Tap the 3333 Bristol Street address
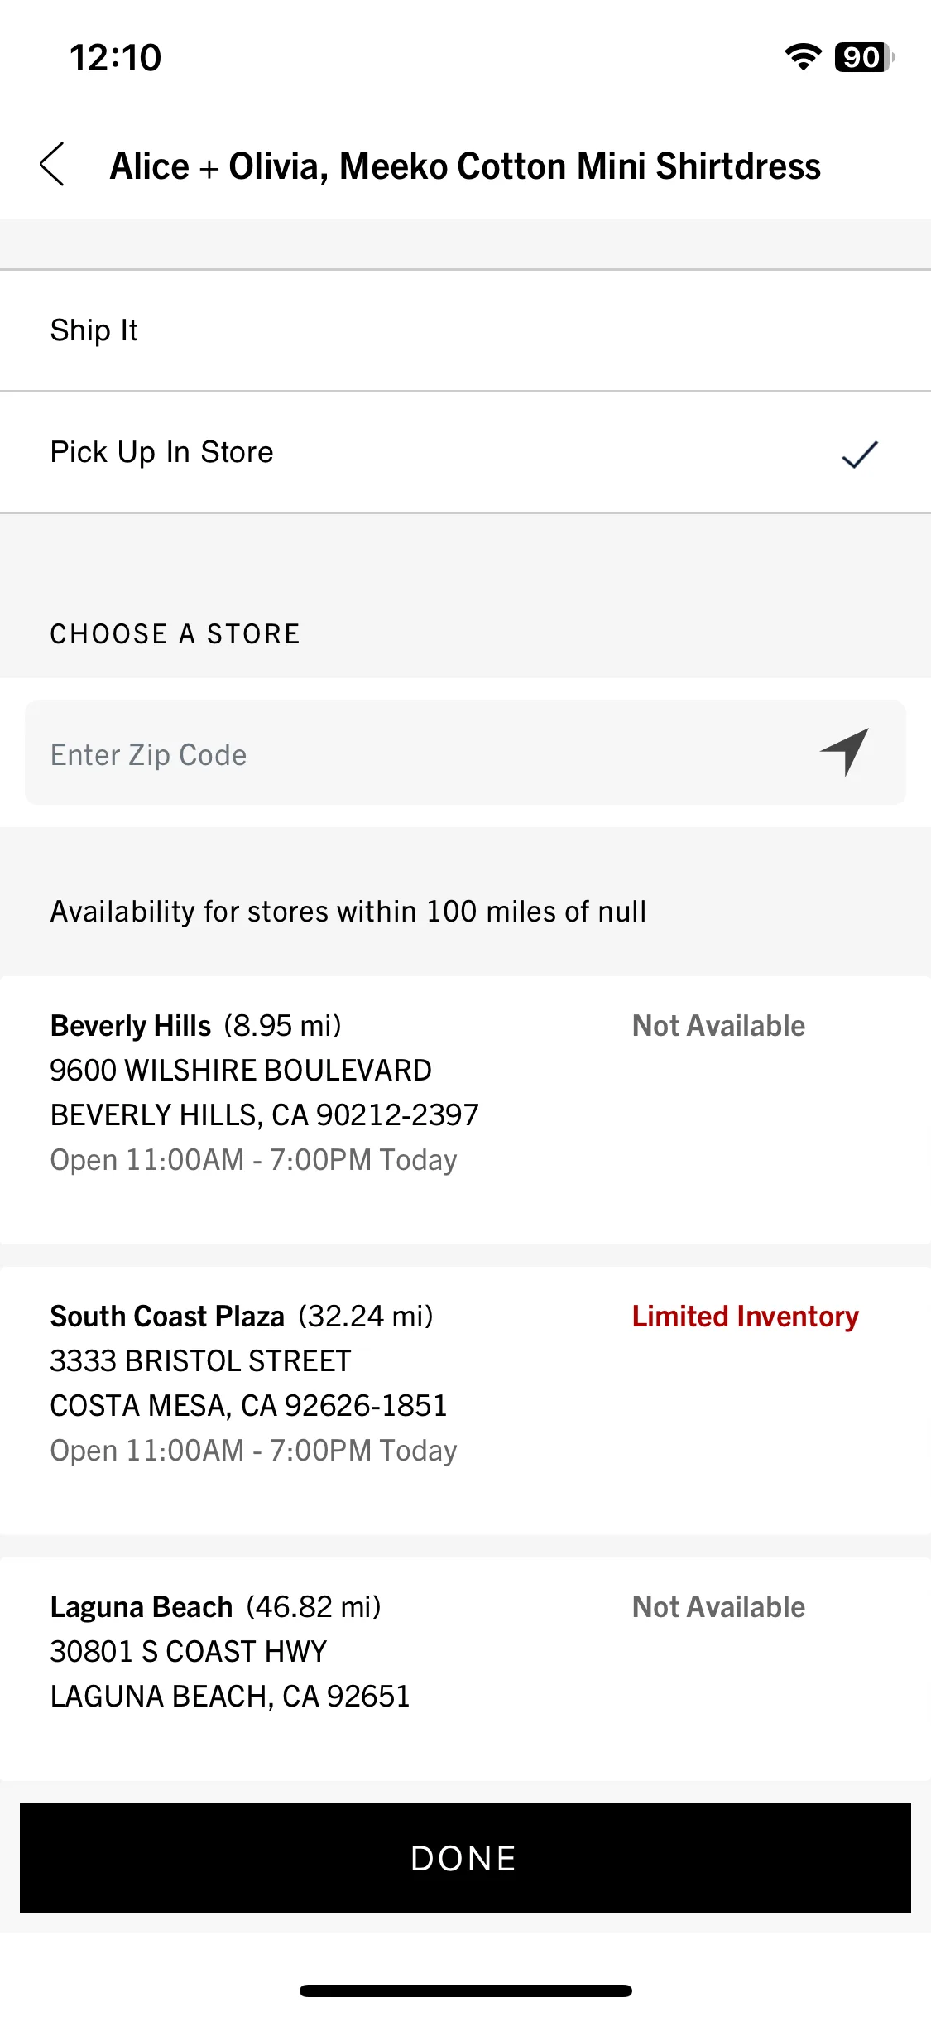 [200, 1361]
